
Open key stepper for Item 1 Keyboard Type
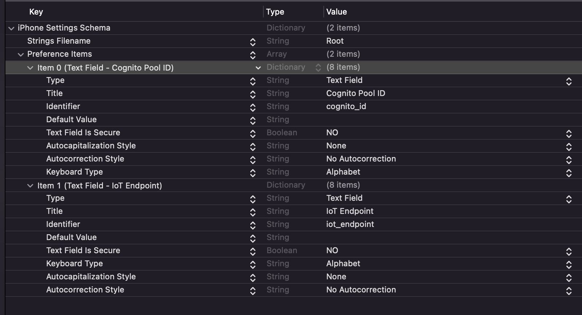click(253, 264)
